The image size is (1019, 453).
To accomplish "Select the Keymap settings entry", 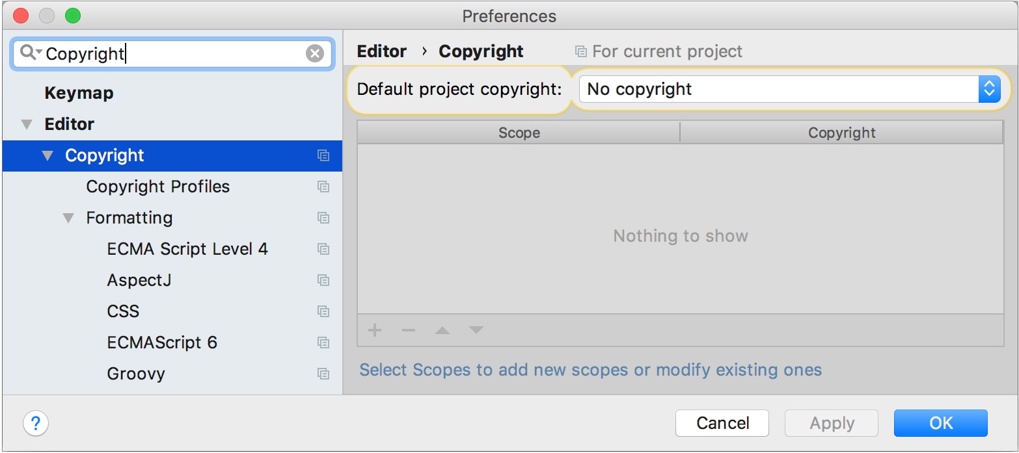I will 79,93.
